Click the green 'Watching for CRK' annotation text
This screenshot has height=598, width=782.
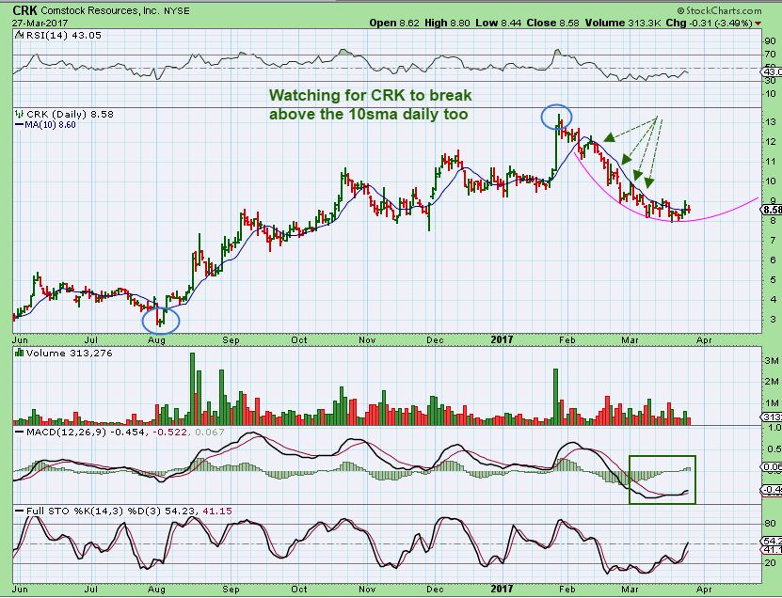pos(370,104)
